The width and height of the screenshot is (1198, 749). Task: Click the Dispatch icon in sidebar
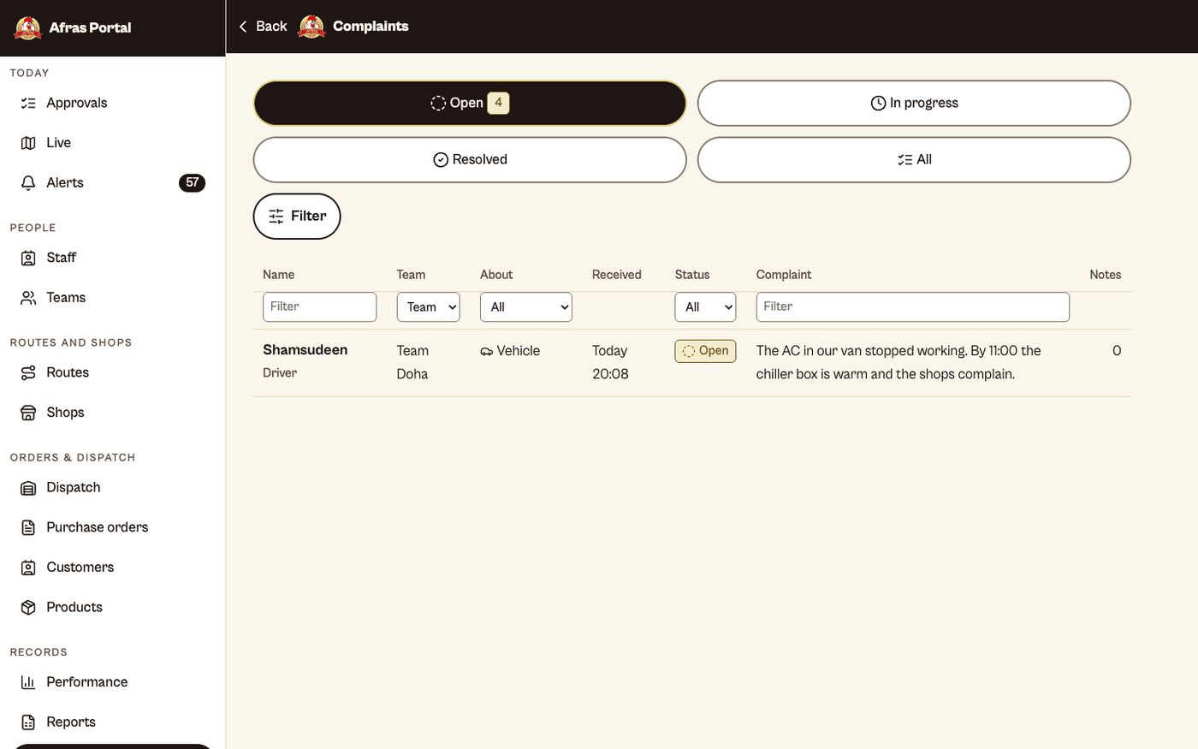(28, 488)
